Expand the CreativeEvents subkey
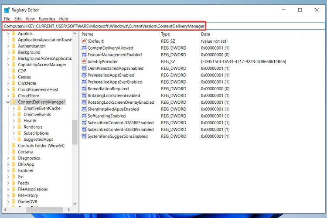Viewport: 327px width, 218px height. (14, 115)
